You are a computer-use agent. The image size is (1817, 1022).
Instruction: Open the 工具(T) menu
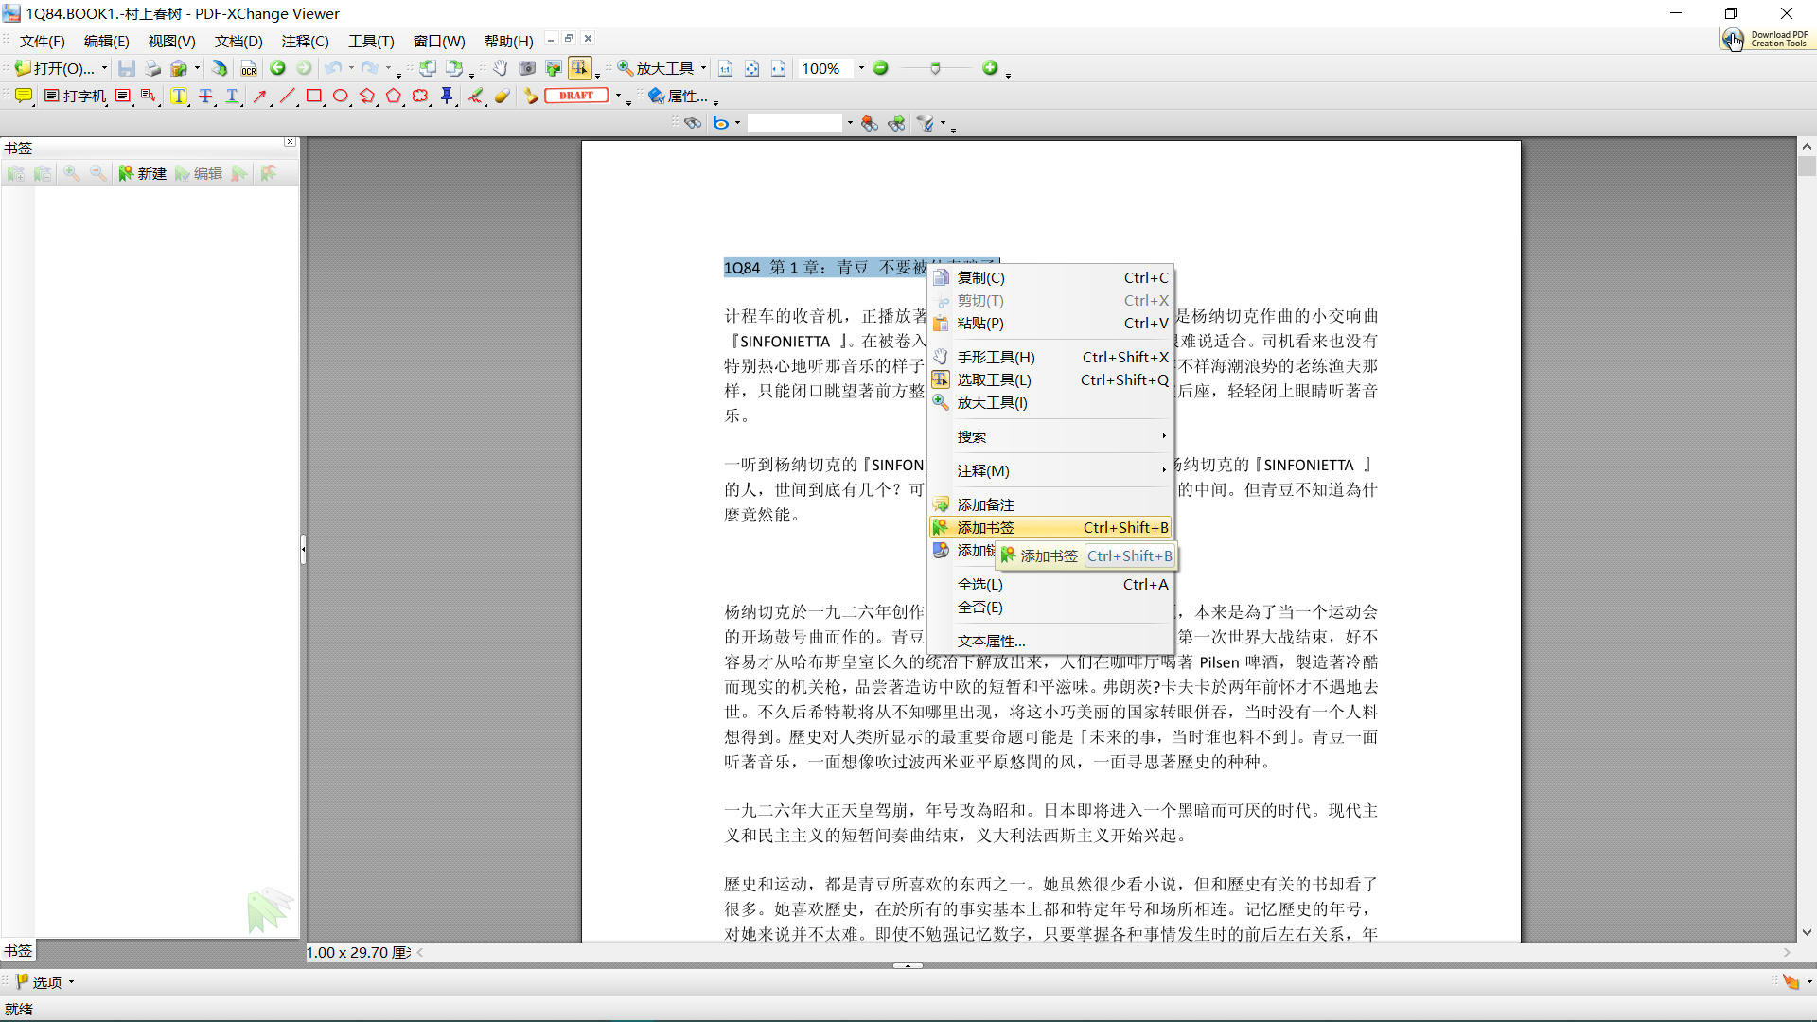[x=371, y=41]
